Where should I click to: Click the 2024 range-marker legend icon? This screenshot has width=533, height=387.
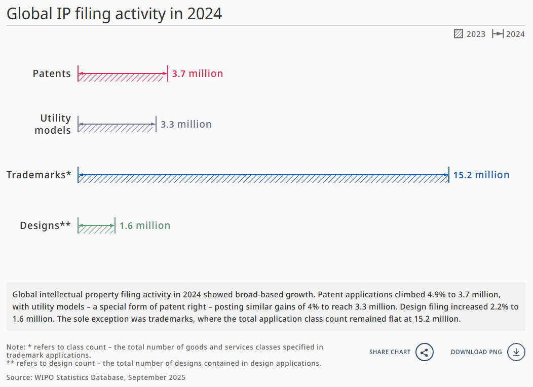(498, 34)
